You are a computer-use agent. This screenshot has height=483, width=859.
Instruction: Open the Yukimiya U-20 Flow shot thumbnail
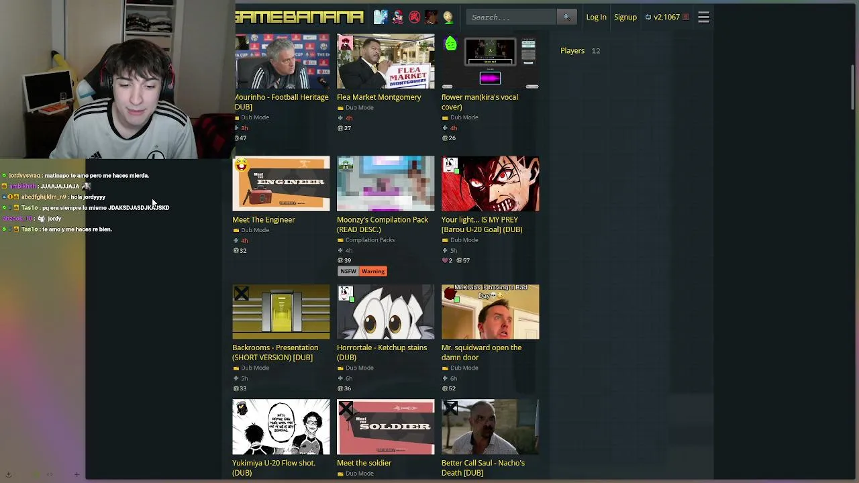pyautogui.click(x=281, y=427)
